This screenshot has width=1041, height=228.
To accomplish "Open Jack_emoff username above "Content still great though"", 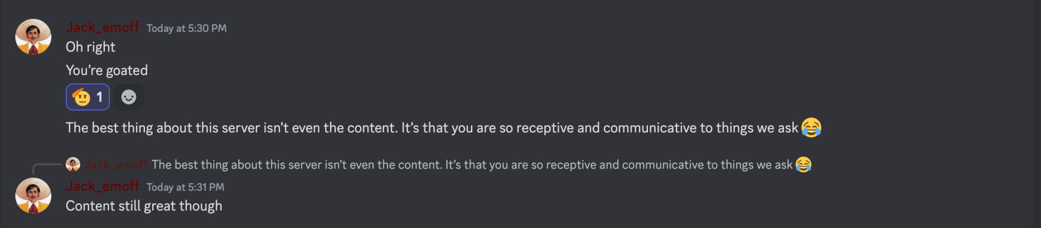I will pos(103,186).
